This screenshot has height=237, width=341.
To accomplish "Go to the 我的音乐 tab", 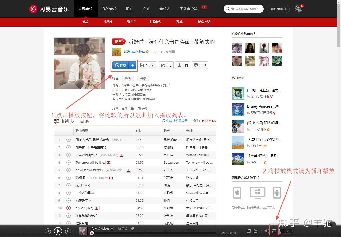I will pos(109,9).
